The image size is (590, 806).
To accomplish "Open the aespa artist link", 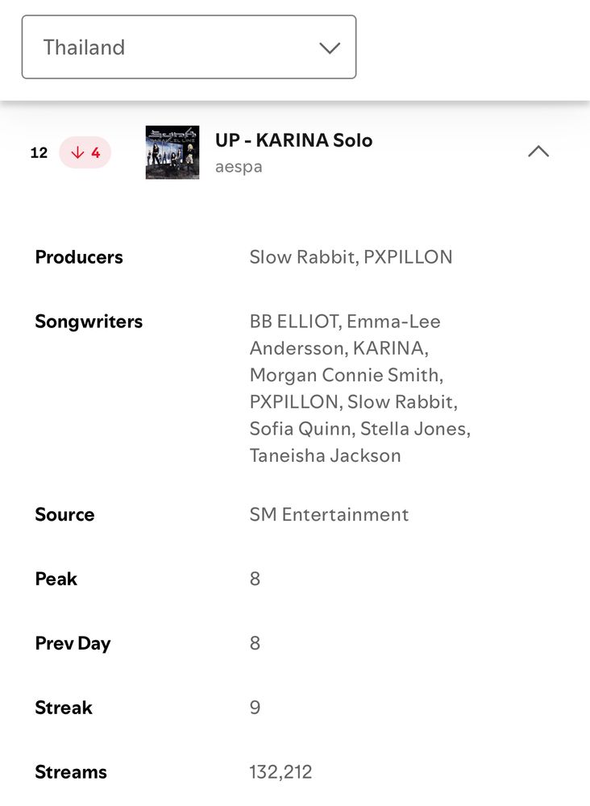I will [x=239, y=168].
